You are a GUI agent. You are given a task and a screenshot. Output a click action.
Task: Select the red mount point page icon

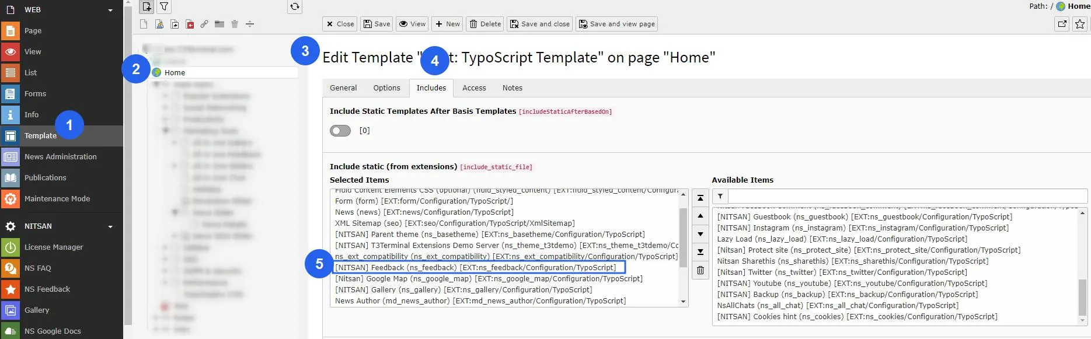(x=190, y=24)
